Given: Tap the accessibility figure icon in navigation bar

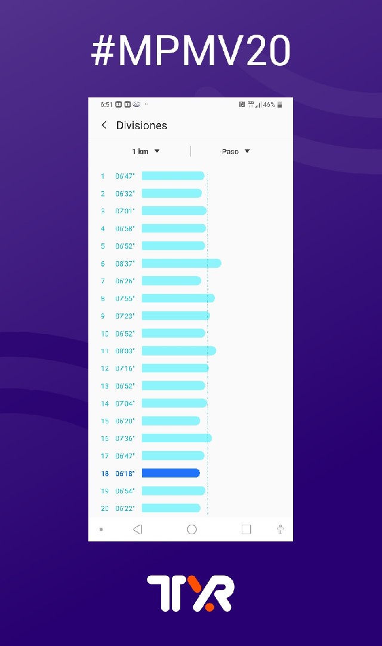Looking at the screenshot, I should pos(280,529).
